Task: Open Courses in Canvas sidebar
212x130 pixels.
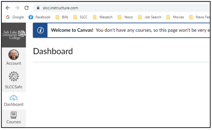Action: (x=14, y=118)
